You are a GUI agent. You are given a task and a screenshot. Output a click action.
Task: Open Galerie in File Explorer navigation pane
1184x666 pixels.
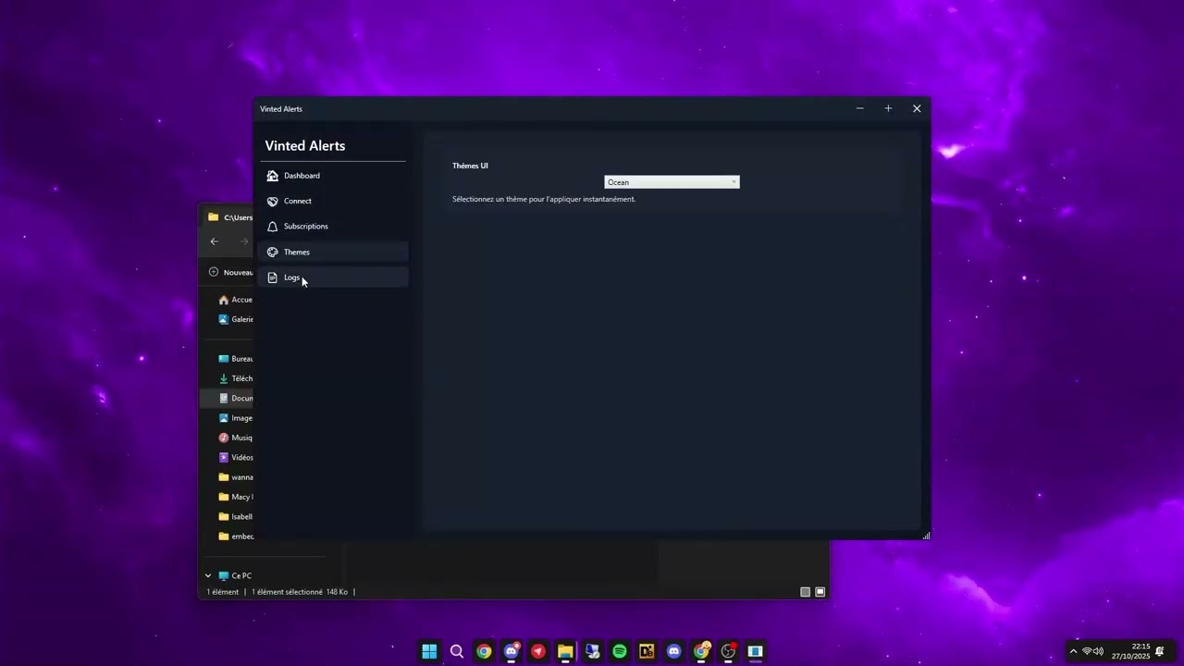point(235,319)
